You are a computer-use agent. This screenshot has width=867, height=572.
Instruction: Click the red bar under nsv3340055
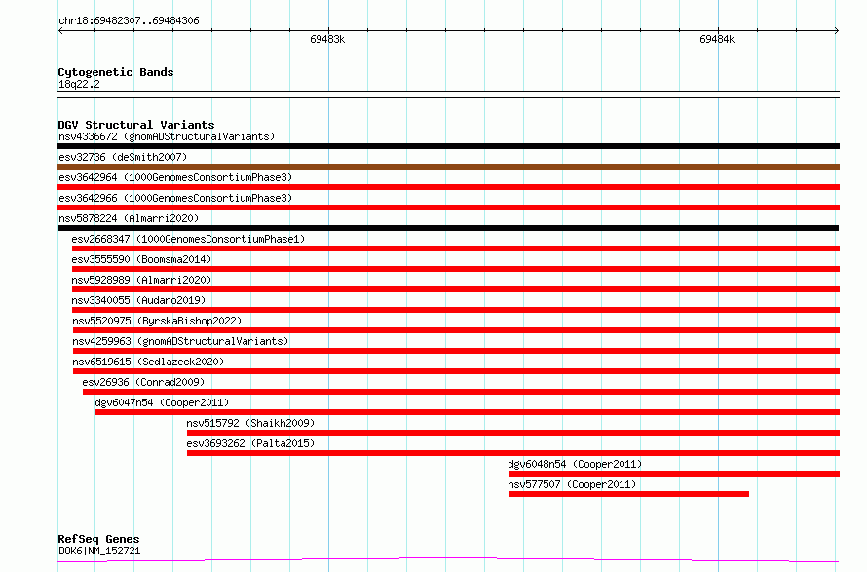coord(456,310)
